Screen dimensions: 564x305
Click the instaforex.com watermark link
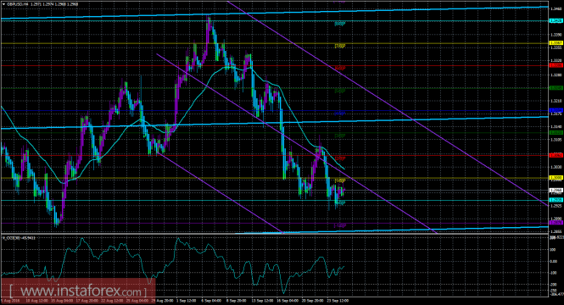pyautogui.click(x=78, y=291)
